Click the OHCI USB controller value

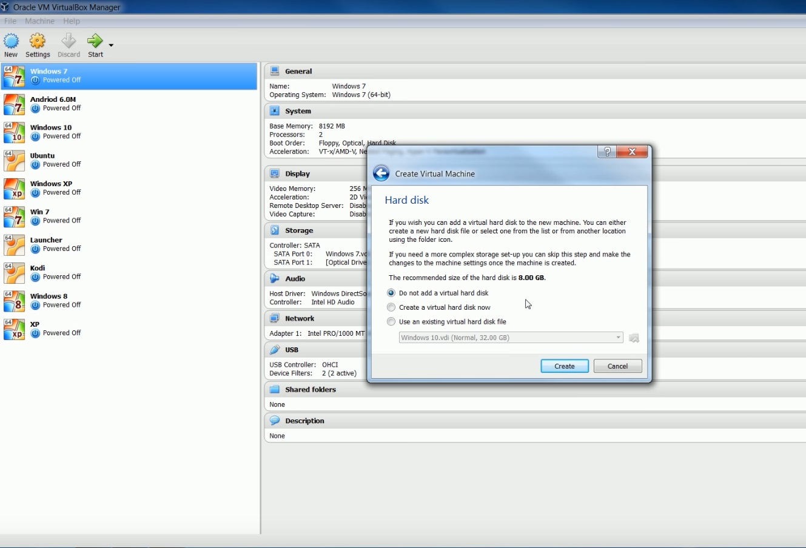pos(330,365)
